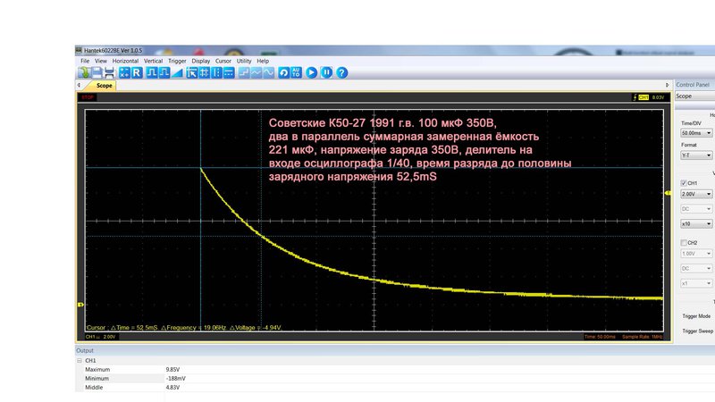This screenshot has height=402, width=715.
Task: Click the Minimum -188mV value
Action: [x=175, y=378]
